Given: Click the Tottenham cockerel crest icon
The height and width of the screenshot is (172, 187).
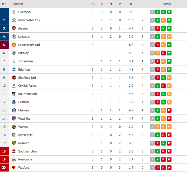Looking at the screenshot, I should tap(14, 61).
